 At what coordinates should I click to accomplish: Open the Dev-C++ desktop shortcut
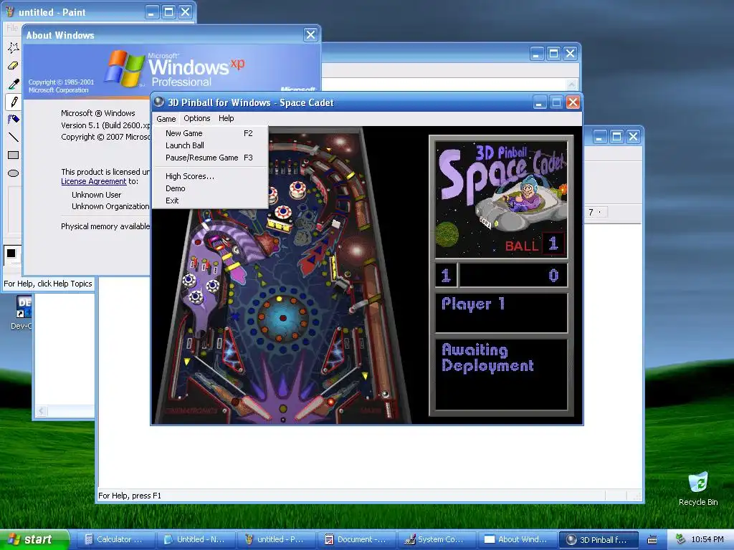pyautogui.click(x=22, y=312)
